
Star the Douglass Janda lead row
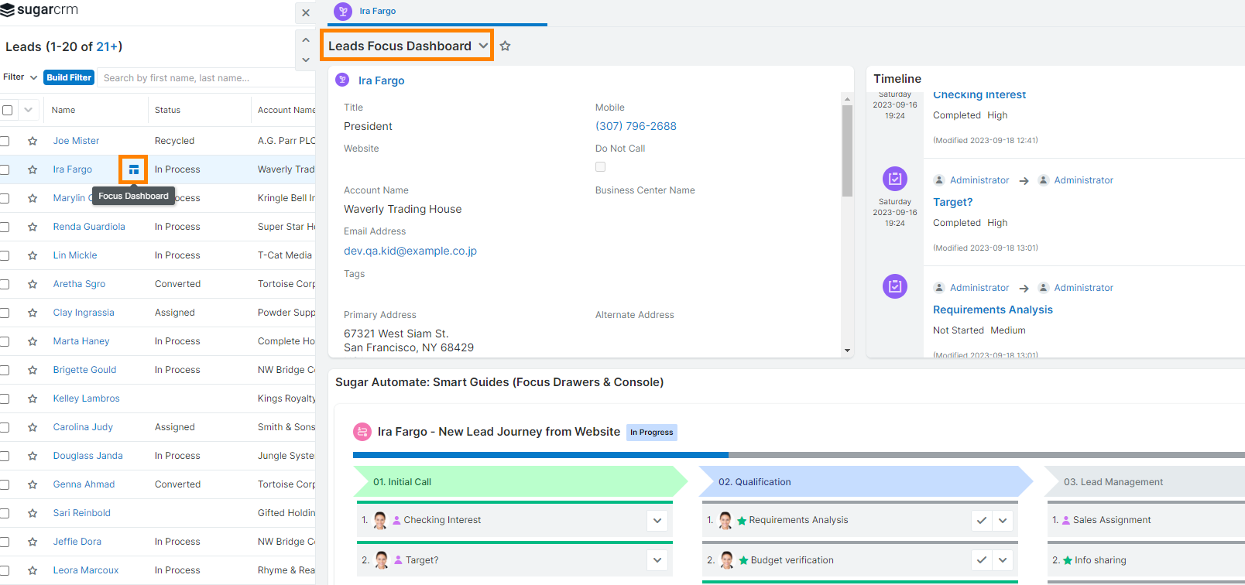pyautogui.click(x=33, y=456)
